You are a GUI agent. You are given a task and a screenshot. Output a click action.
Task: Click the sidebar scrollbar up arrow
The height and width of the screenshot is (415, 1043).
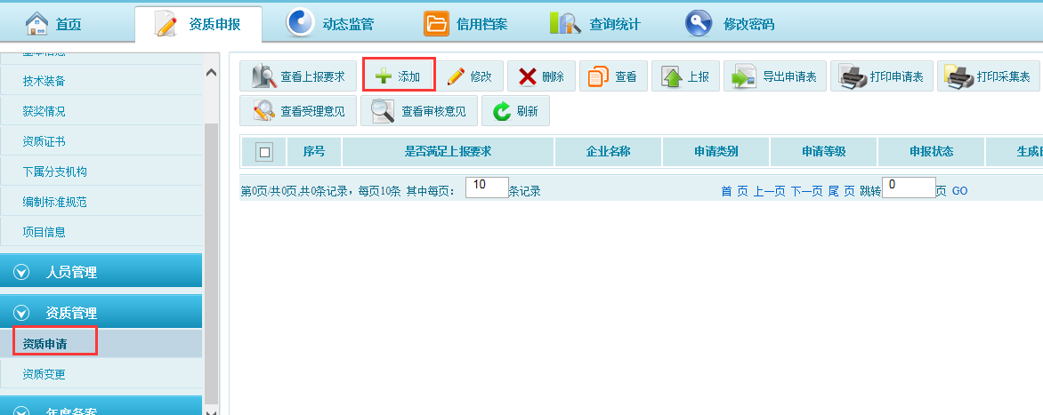tap(211, 73)
